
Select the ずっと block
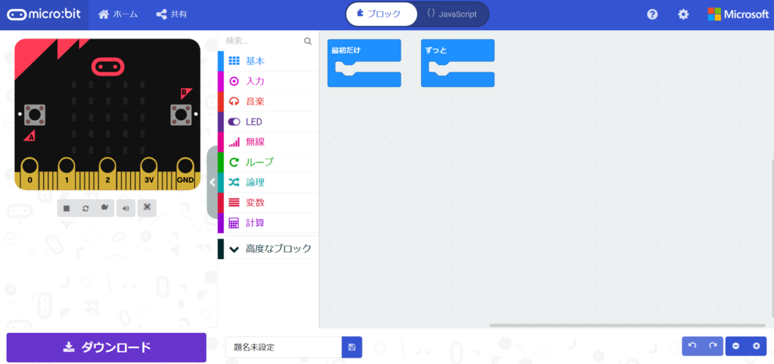[x=457, y=51]
